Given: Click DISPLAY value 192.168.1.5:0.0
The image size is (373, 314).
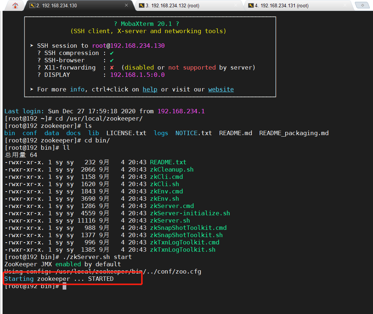Looking at the screenshot, I should 137,75.
